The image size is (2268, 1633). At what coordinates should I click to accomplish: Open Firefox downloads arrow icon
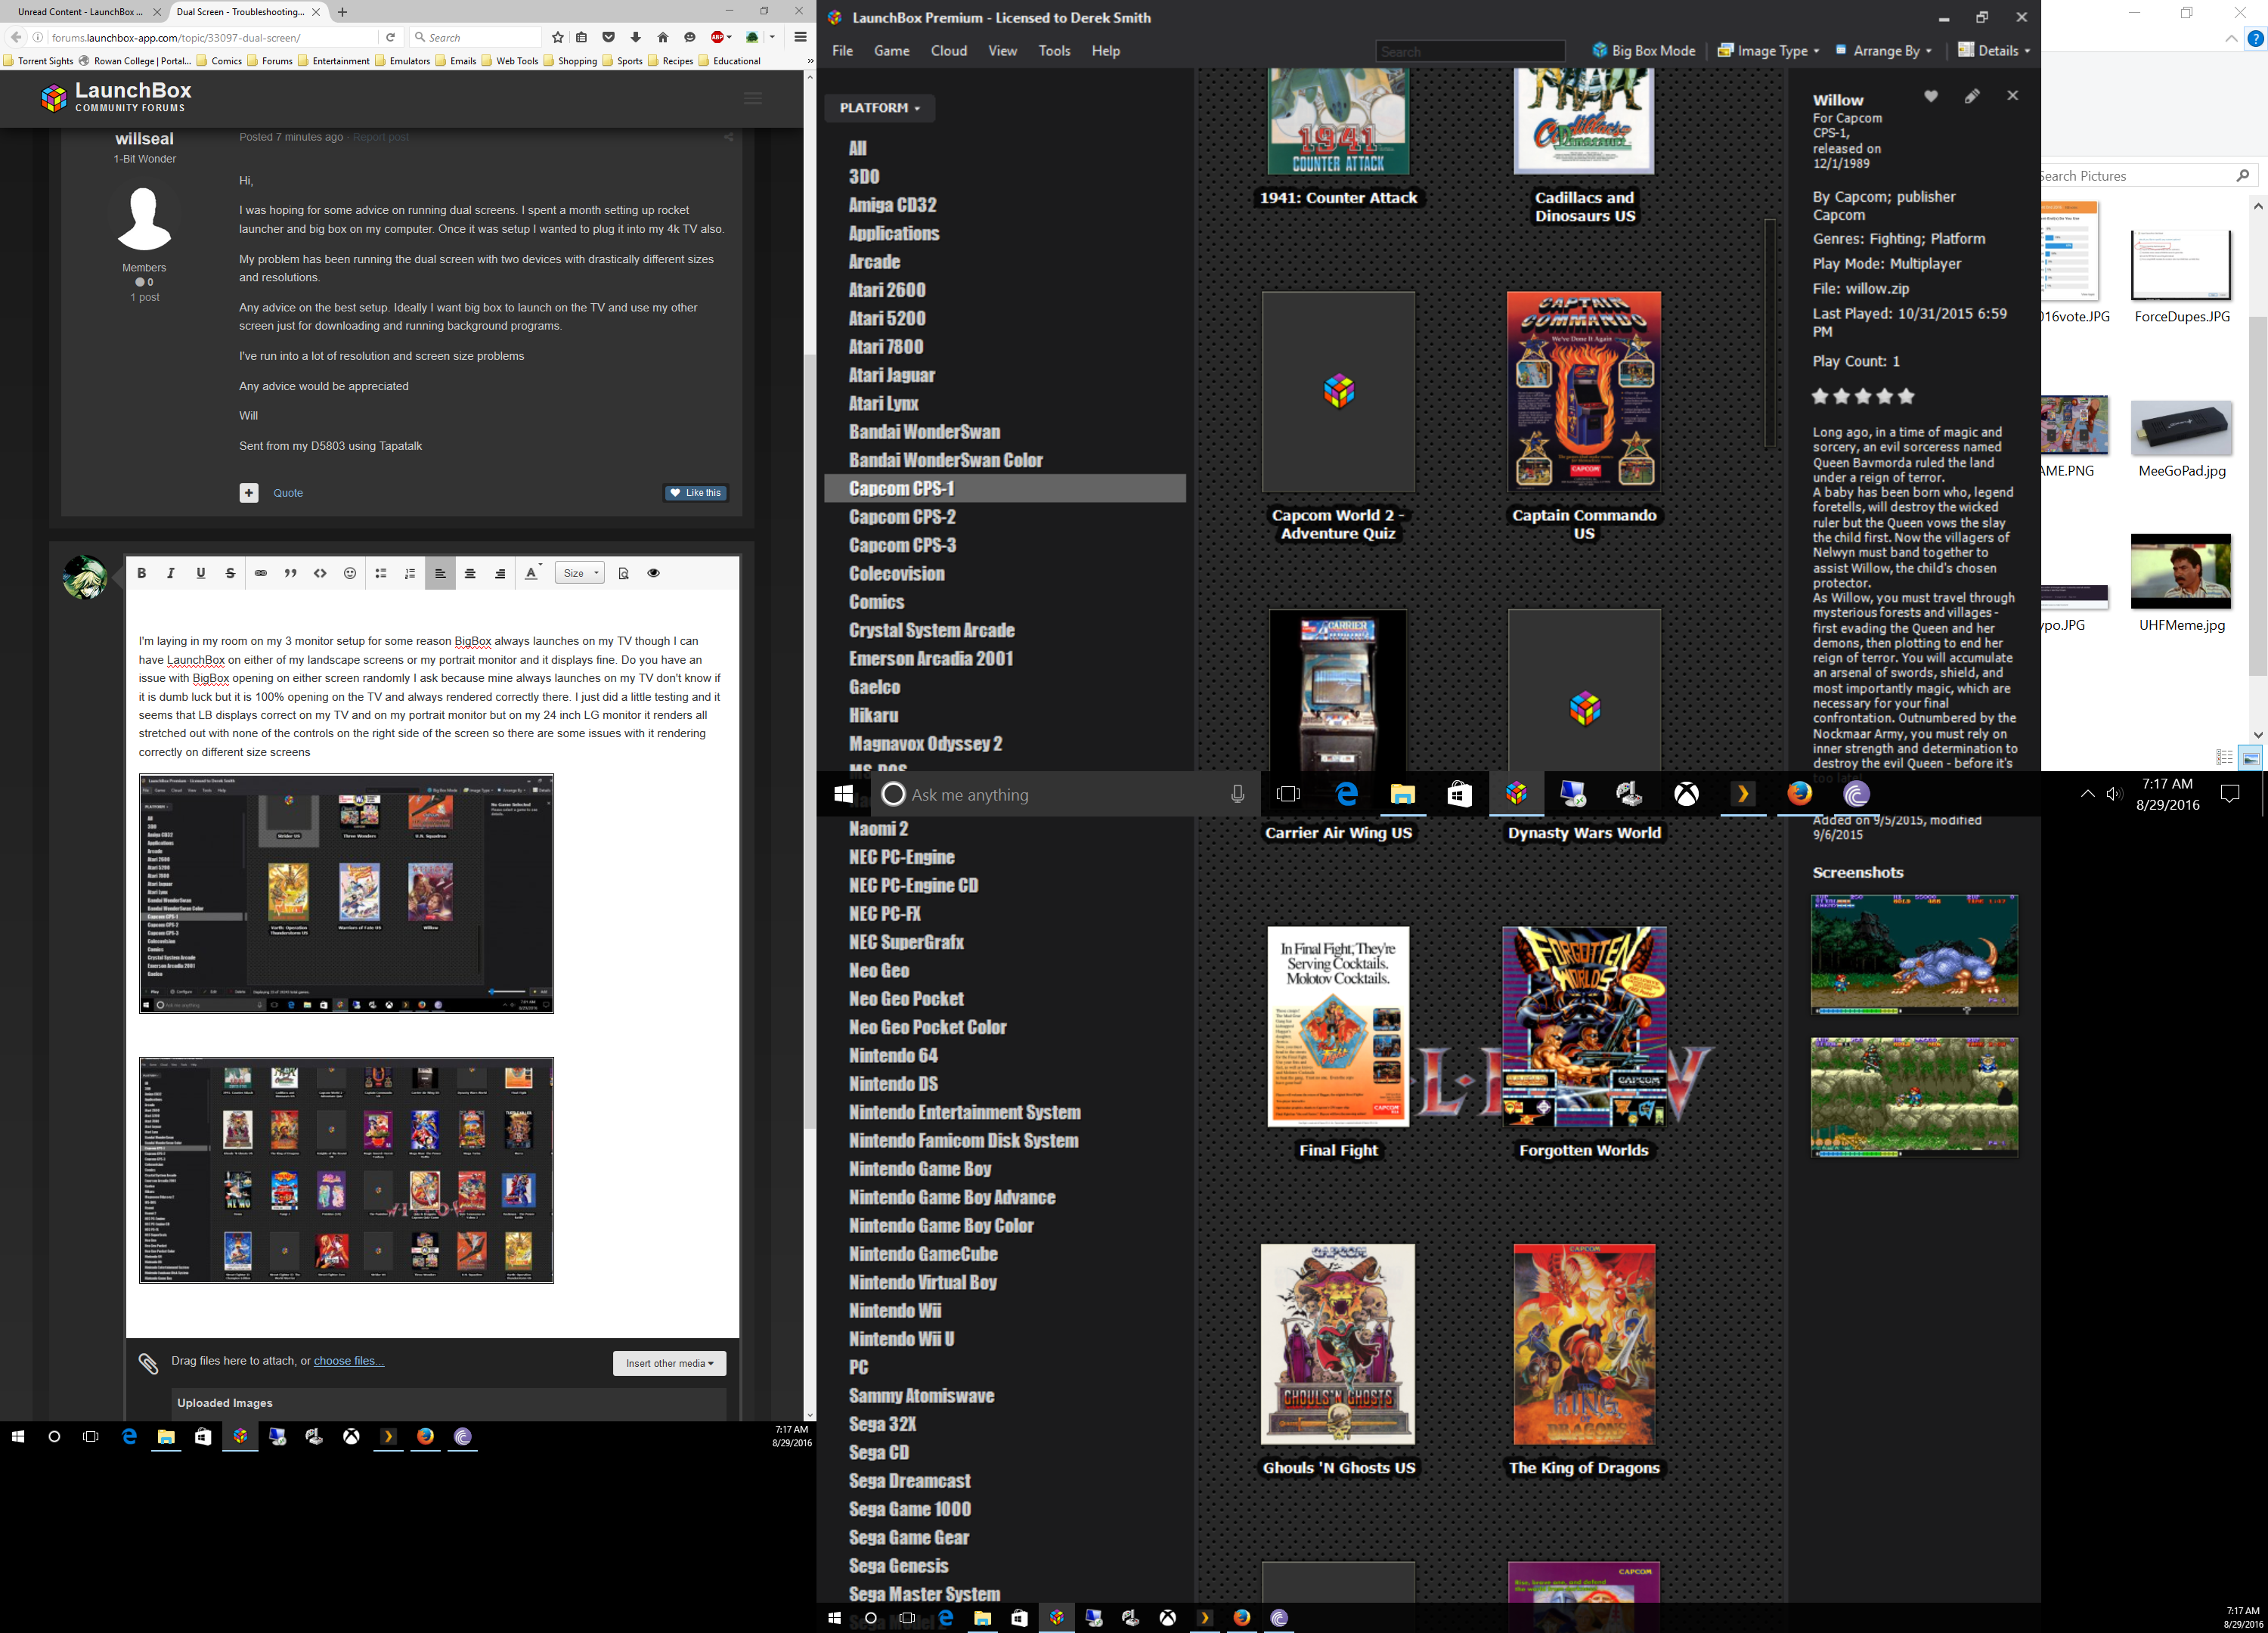click(635, 37)
